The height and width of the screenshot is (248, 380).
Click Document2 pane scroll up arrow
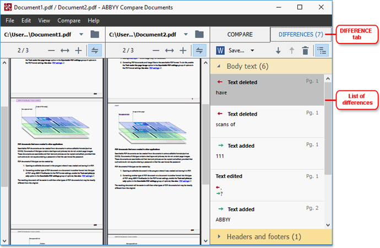tap(205, 62)
